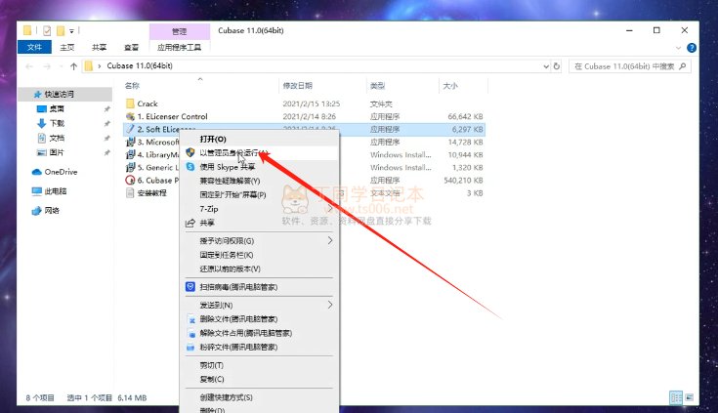Click the search magnifier icon

point(682,66)
